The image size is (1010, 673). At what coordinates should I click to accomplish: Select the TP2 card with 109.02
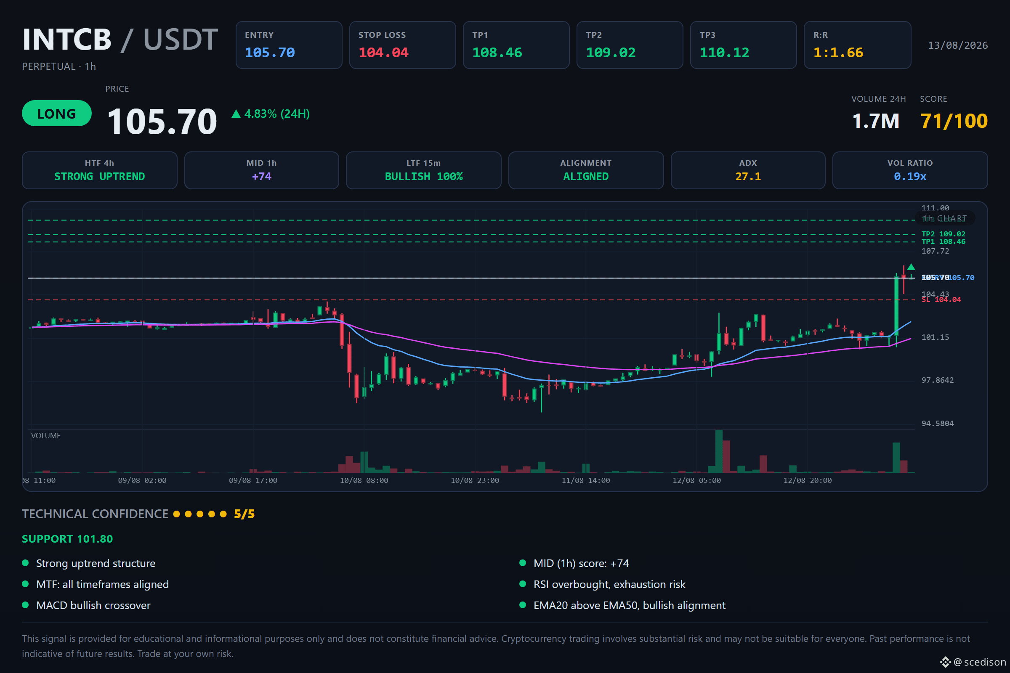(x=630, y=45)
